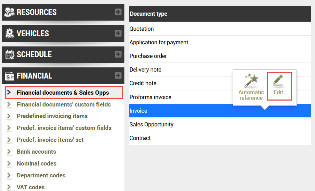Open the VEHICLES menu heading

coord(33,34)
